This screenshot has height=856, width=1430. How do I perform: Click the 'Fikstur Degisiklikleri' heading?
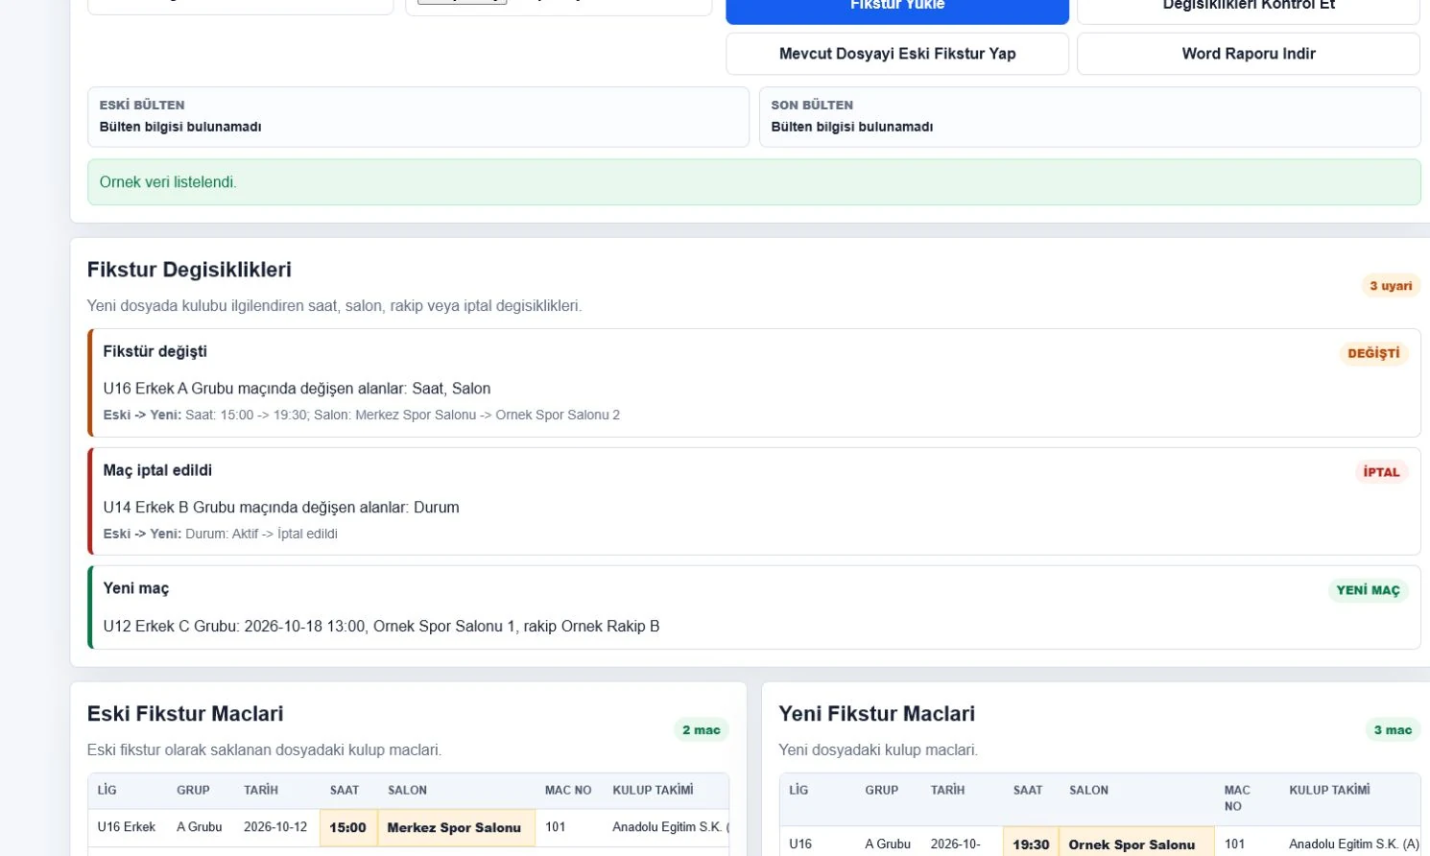click(x=189, y=270)
